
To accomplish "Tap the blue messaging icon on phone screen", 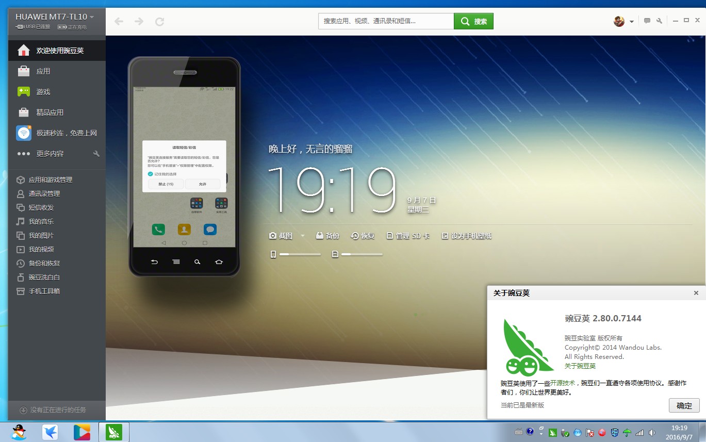I will click(x=210, y=230).
